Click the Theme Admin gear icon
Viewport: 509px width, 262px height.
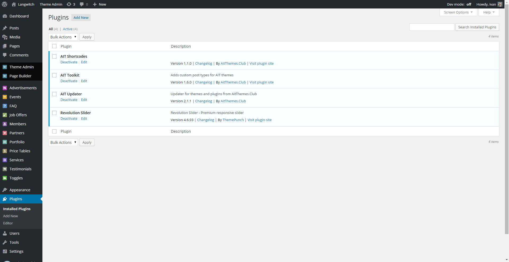(x=5, y=67)
